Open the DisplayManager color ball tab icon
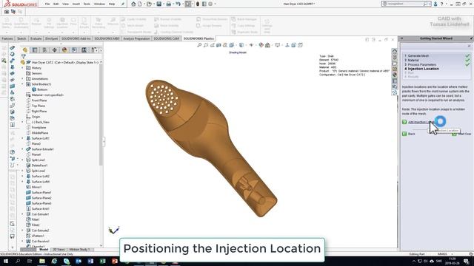The image size is (474, 266). click(64, 50)
